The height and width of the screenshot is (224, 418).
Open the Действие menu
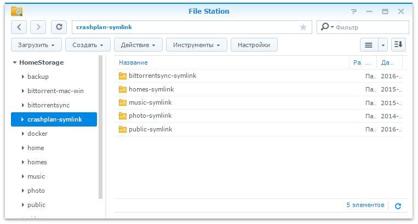coord(138,45)
